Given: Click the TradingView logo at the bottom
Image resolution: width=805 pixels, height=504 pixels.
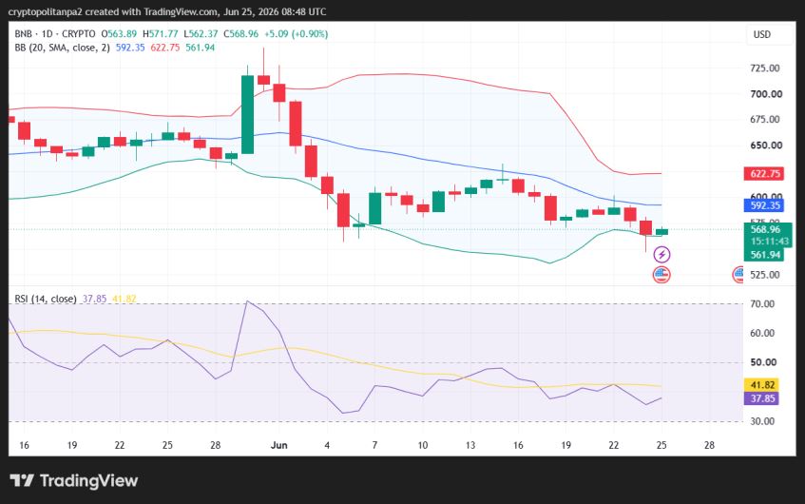Looking at the screenshot, I should click(x=74, y=481).
